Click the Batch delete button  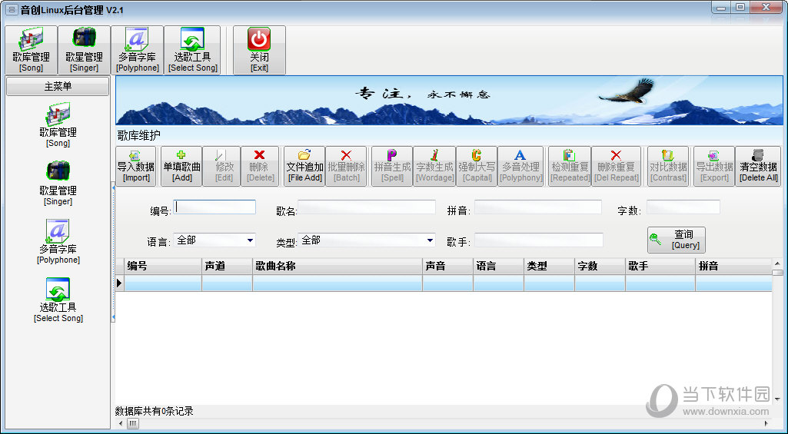(x=346, y=166)
